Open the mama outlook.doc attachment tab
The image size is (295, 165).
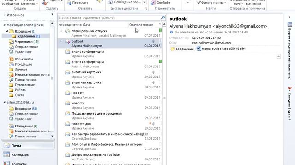tap(221, 49)
